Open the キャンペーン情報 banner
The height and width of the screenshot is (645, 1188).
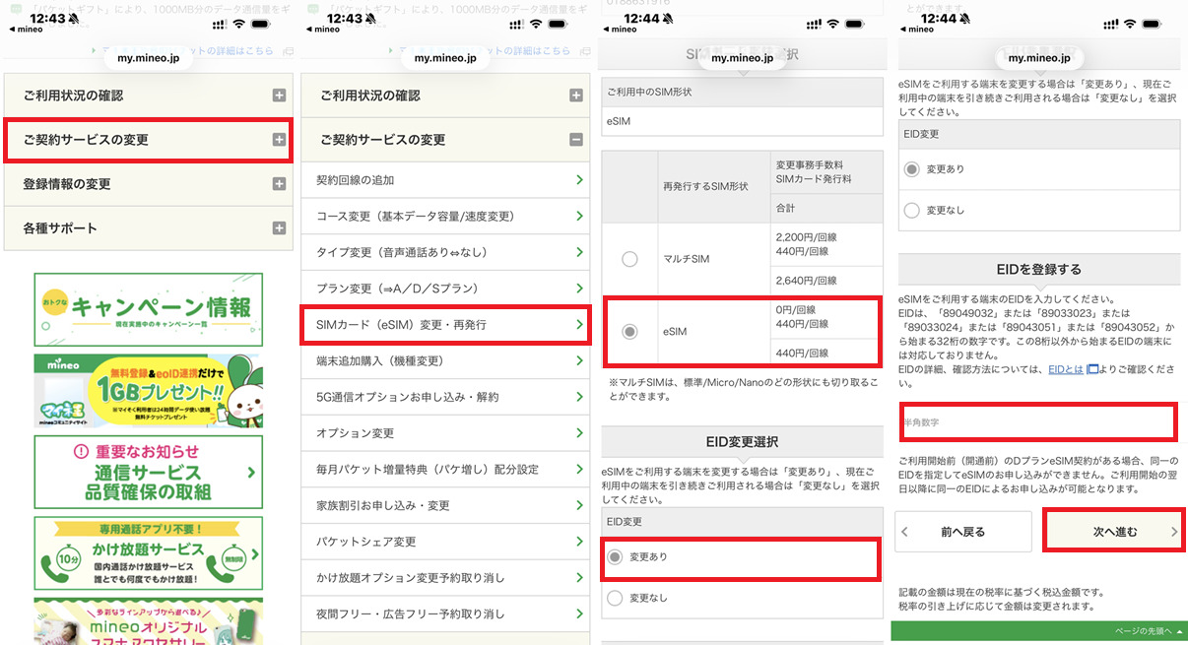coord(149,309)
